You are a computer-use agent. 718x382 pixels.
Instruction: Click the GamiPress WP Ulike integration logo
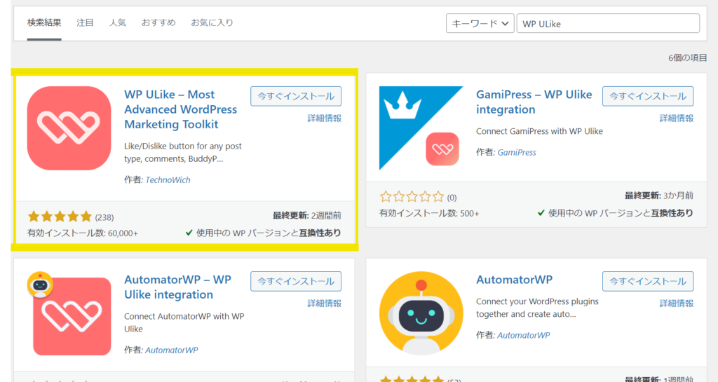coord(421,128)
